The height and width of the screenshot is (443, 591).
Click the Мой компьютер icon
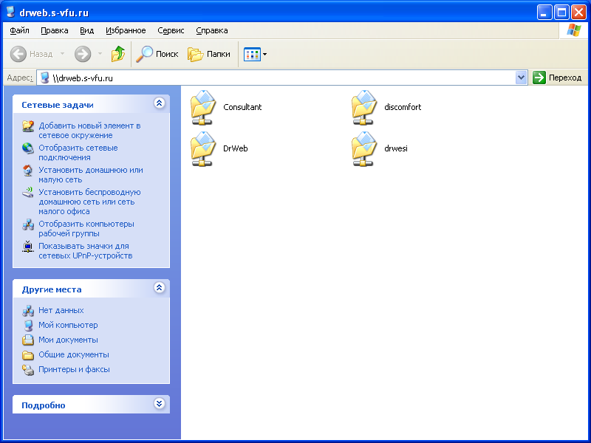[28, 325]
